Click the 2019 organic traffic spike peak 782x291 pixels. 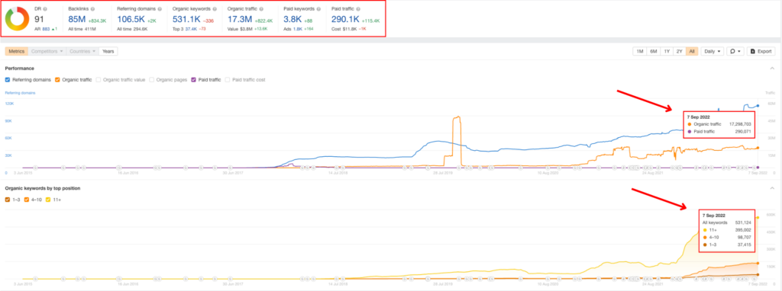coord(457,117)
